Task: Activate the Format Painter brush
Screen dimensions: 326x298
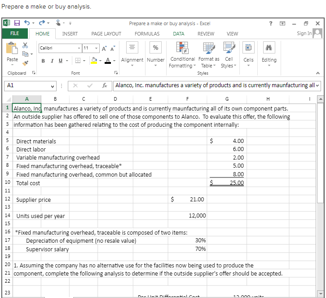Action: pos(25,63)
